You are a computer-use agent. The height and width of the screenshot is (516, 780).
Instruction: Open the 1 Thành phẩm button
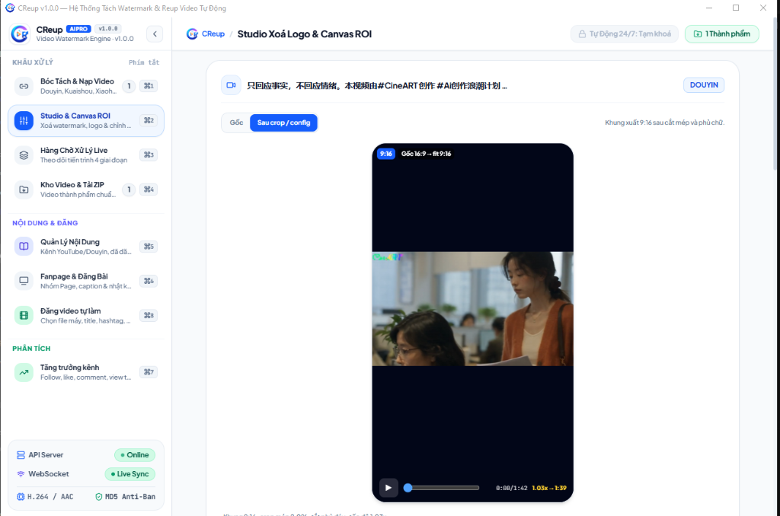[x=722, y=33]
